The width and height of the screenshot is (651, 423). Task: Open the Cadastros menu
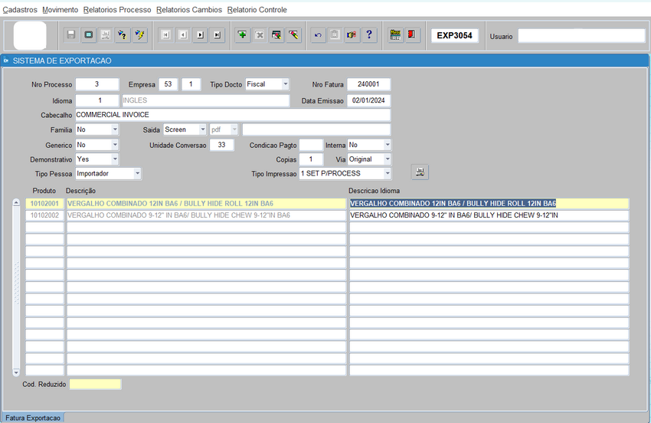[20, 9]
